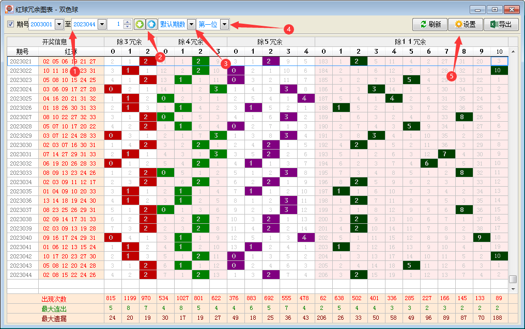Screen dimensions: 525x329
Task: Click scroll-up arrow of table scrollbar
Action: (x=513, y=52)
